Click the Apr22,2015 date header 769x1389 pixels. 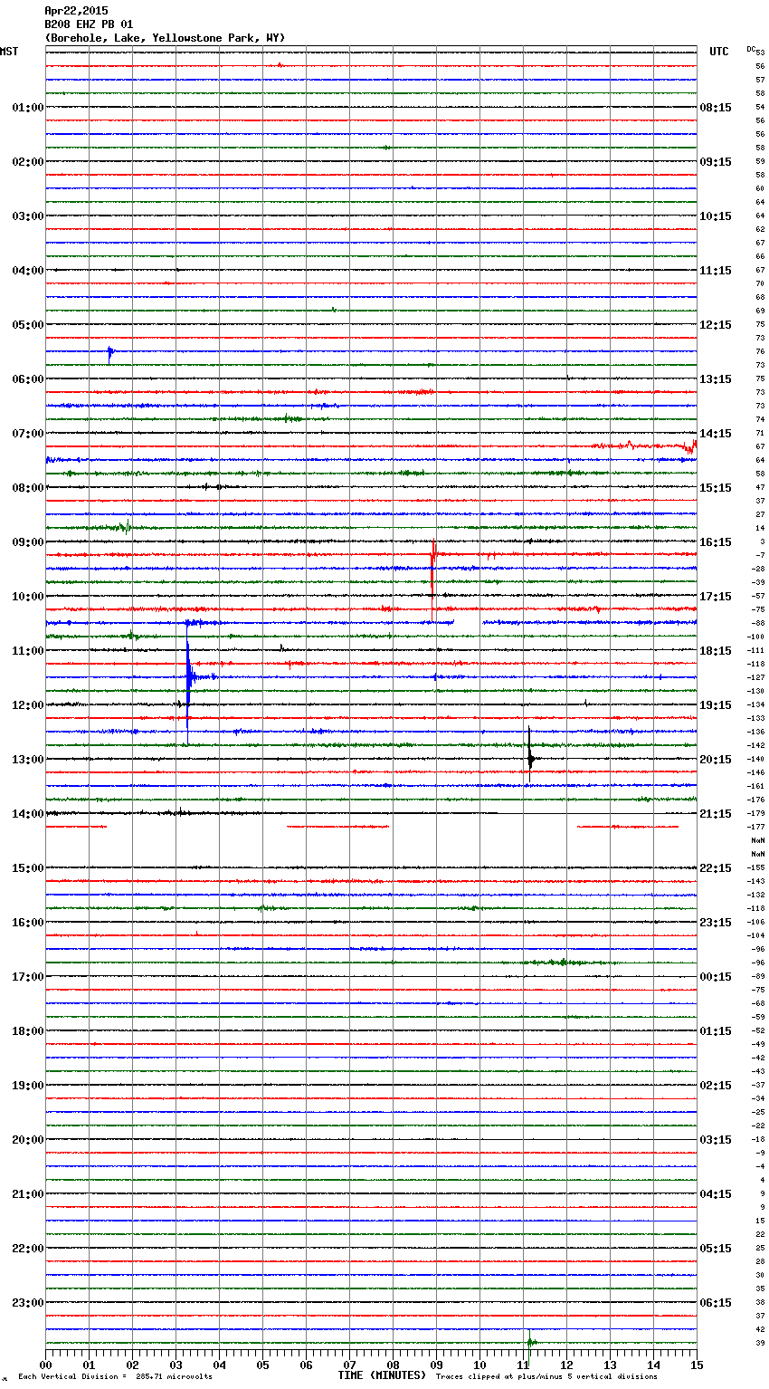pos(76,11)
